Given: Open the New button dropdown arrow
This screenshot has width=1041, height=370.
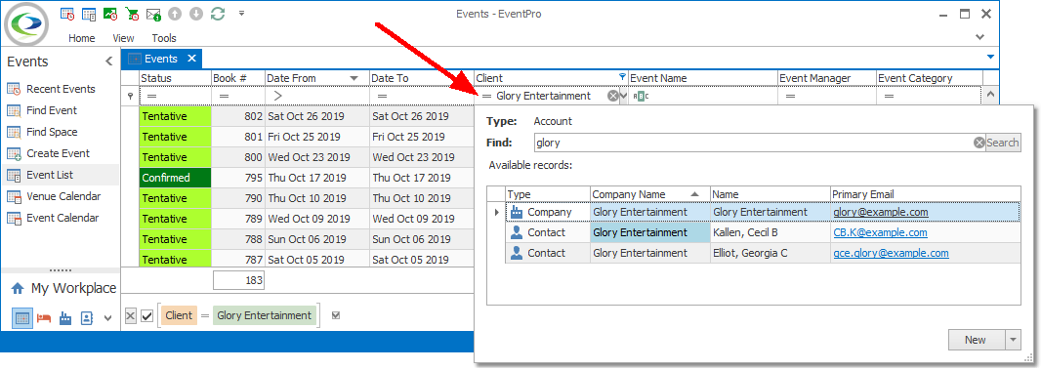Looking at the screenshot, I should click(1013, 340).
